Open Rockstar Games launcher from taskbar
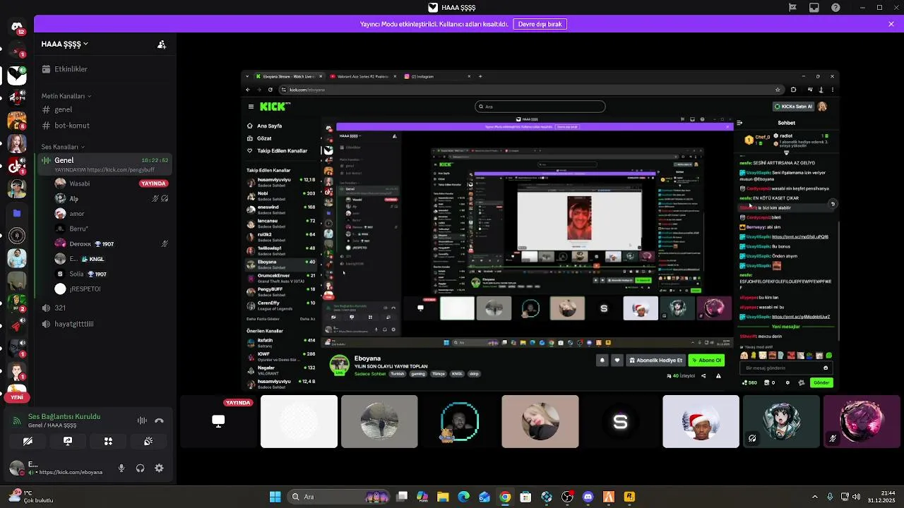Screen dimensions: 904x508 coord(629,497)
